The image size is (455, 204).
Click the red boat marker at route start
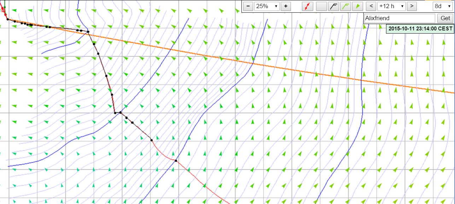click(4, 10)
